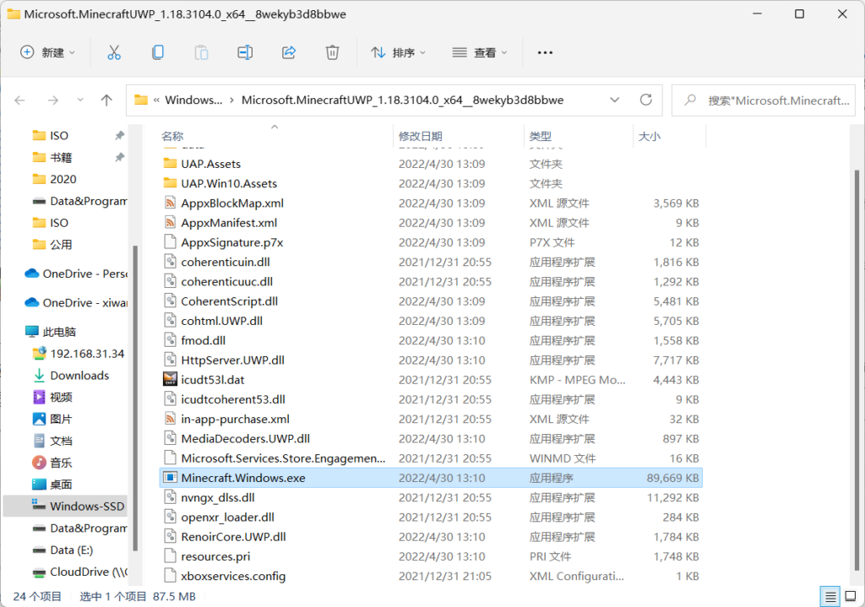Select the CoherentScript.dll file name

click(230, 301)
